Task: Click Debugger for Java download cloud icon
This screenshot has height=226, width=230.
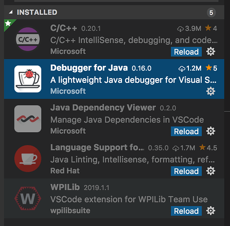Action: [x=182, y=69]
